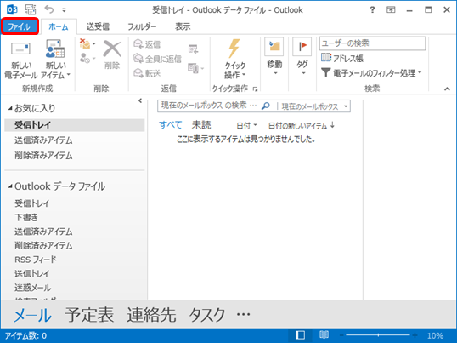Open Customize Quick Access Toolbar dropdown

point(64,10)
